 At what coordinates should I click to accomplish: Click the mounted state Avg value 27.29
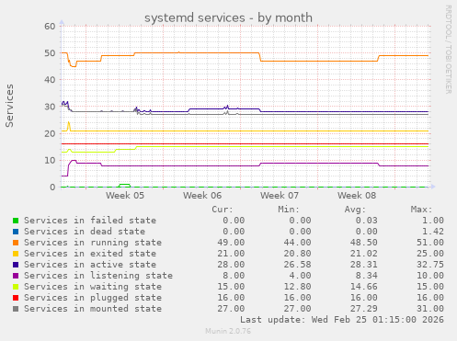pos(364,309)
